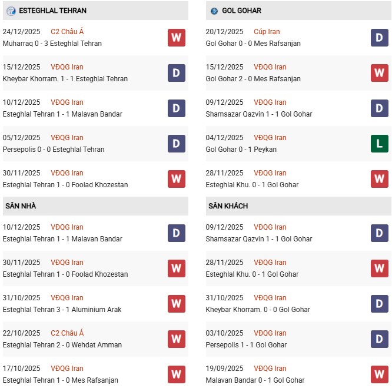
Task: Select GOL GOHAR team header
Action: (241, 11)
